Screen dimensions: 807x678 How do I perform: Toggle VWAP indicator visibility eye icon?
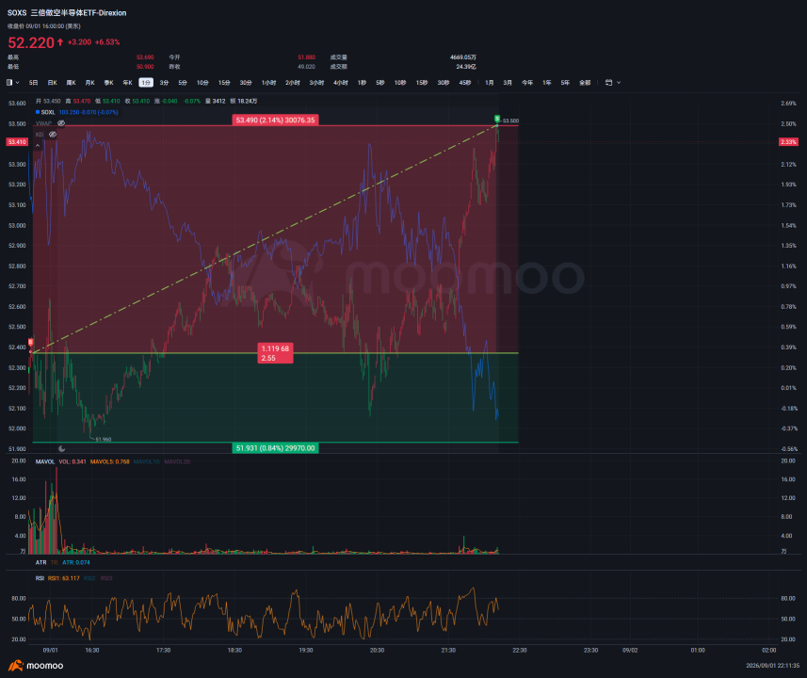click(x=61, y=123)
